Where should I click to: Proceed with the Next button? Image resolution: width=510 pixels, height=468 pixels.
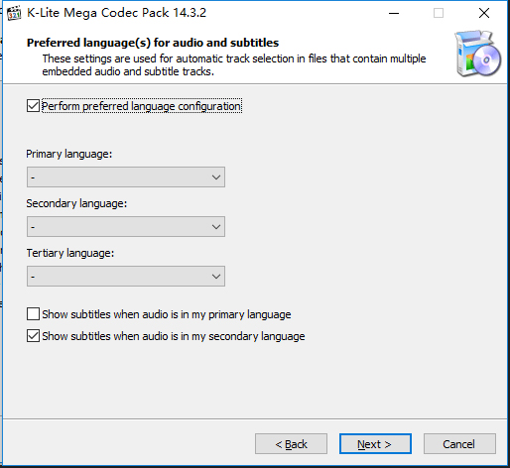pos(375,444)
